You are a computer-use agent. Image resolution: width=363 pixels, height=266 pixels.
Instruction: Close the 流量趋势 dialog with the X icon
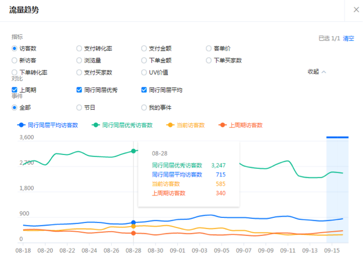[x=356, y=9]
